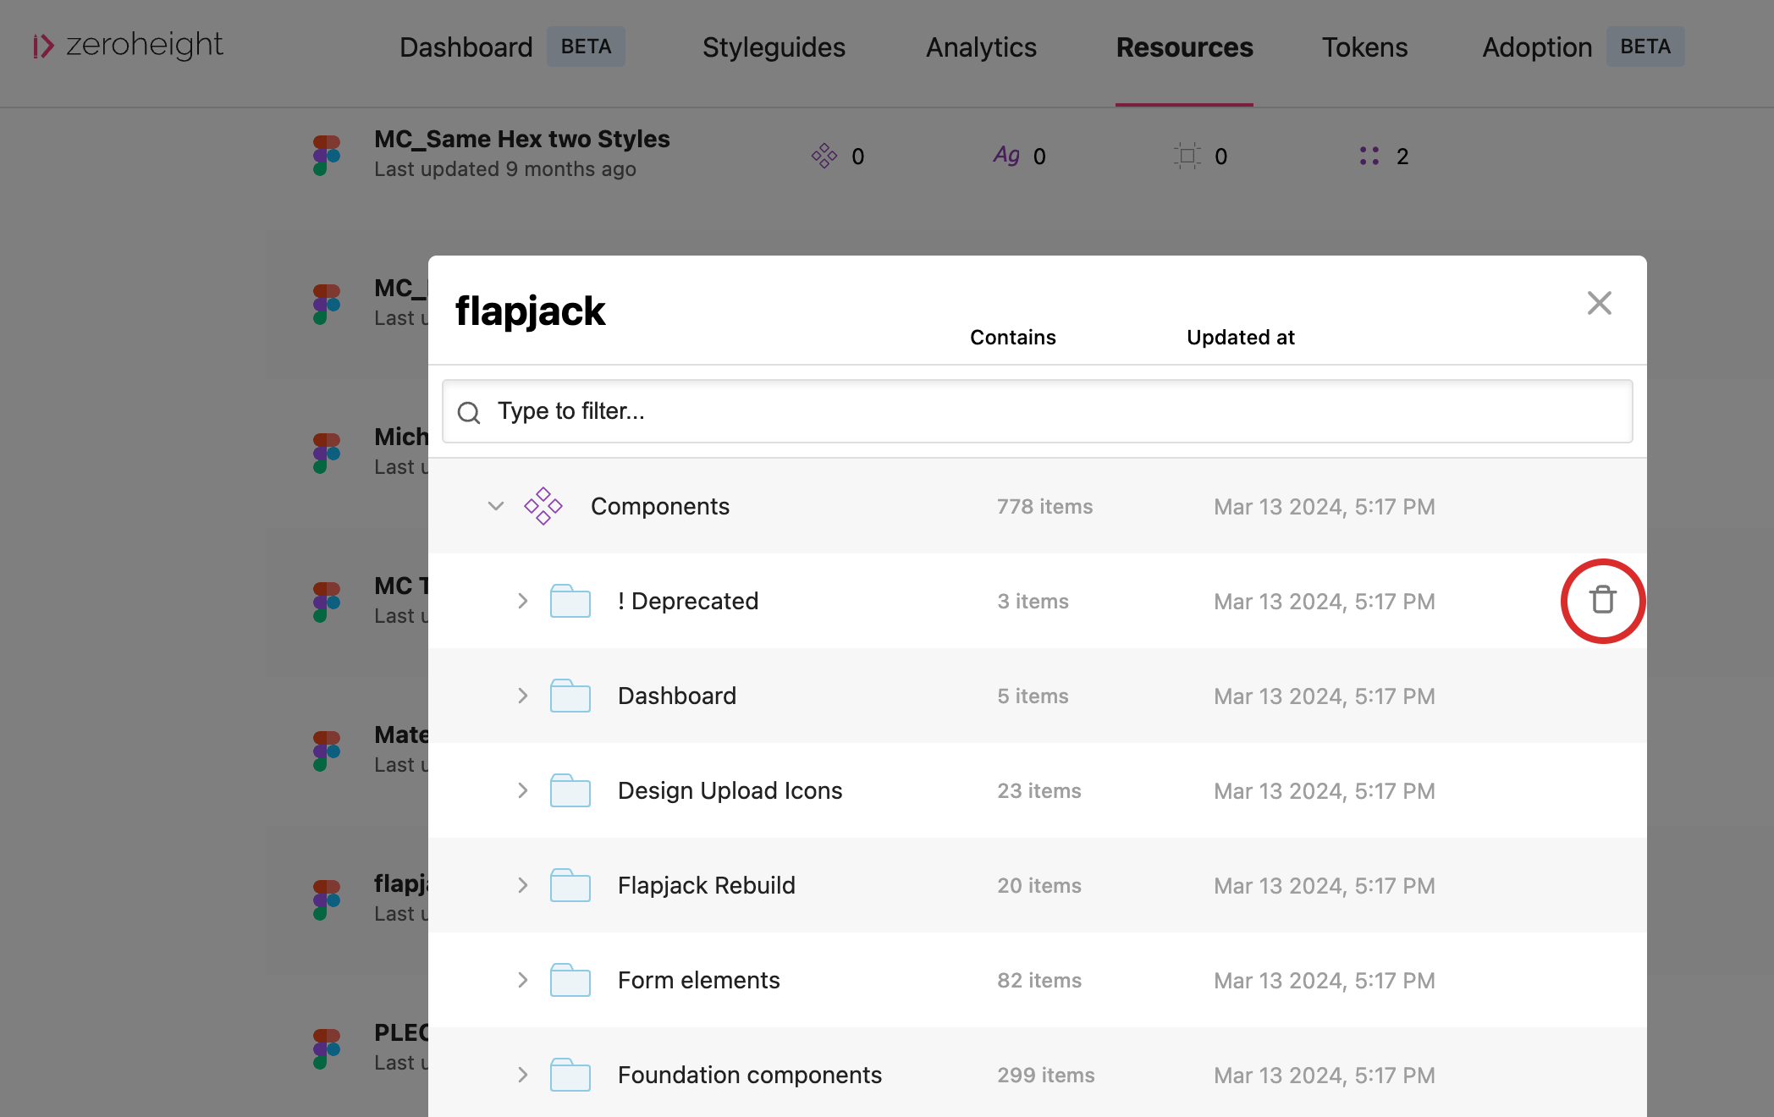Image resolution: width=1774 pixels, height=1117 pixels.
Task: Expand the ! Deprecated folder
Action: [x=522, y=601]
